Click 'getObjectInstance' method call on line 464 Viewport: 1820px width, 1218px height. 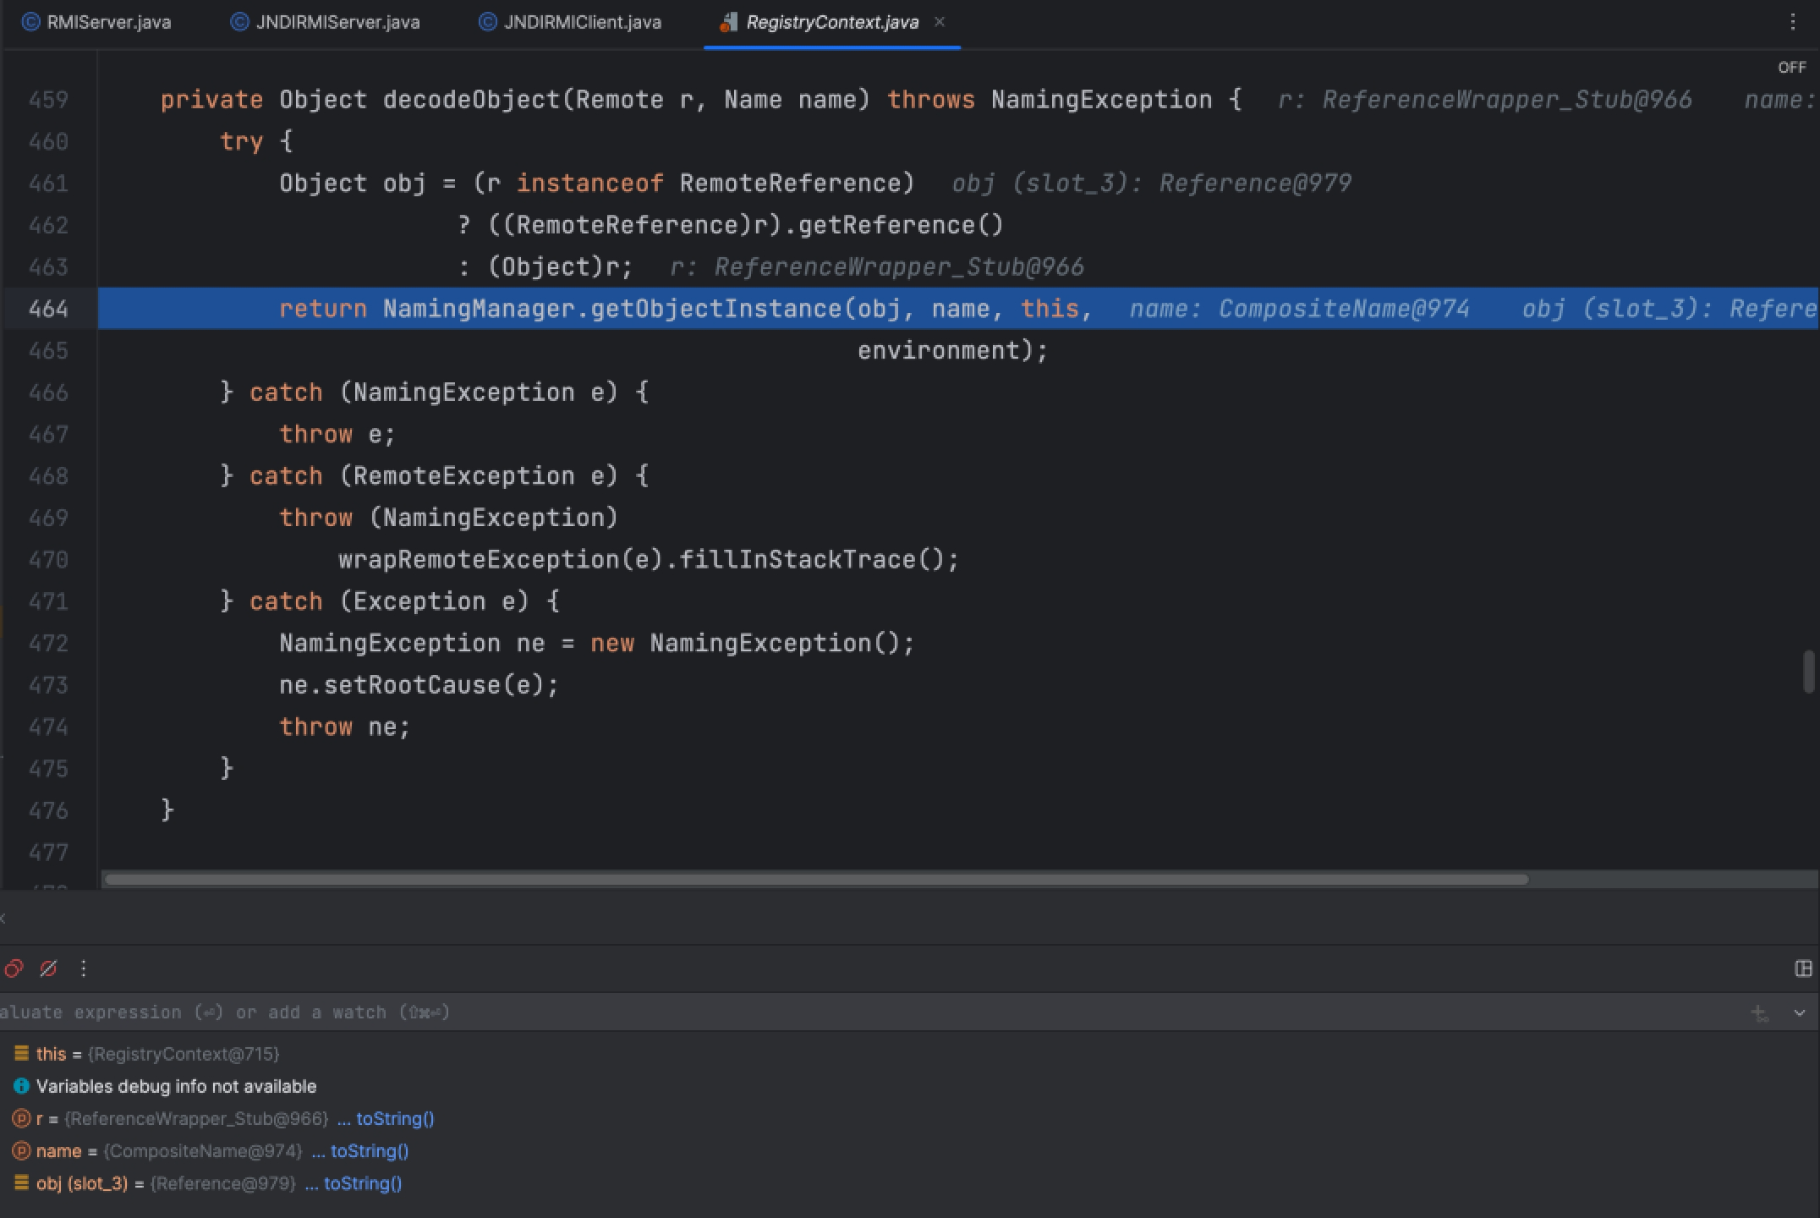click(x=715, y=309)
